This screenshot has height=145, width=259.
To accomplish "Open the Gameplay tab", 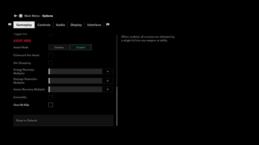I will click(x=24, y=25).
